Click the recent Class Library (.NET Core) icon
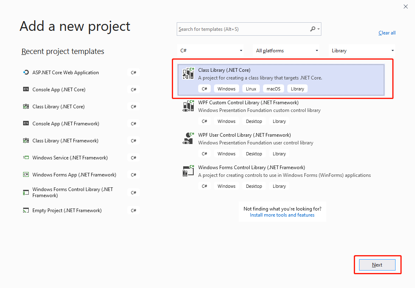 [26, 107]
